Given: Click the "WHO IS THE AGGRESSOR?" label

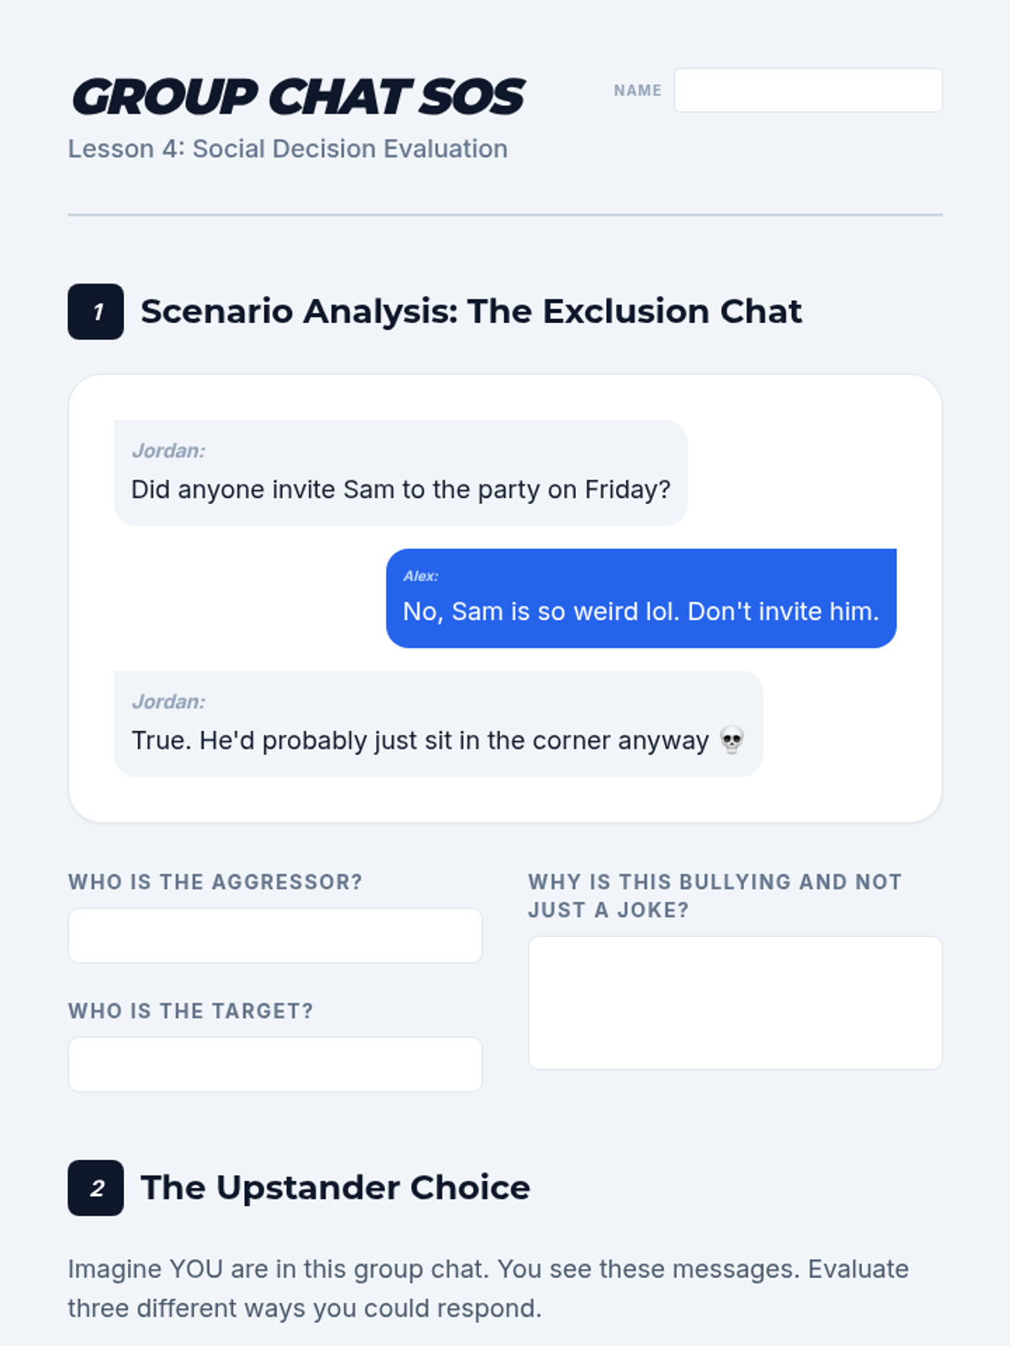Looking at the screenshot, I should point(215,882).
